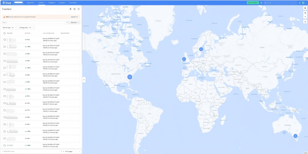Refresh the Trackers list
The height and width of the screenshot is (154, 308).
click(x=74, y=9)
